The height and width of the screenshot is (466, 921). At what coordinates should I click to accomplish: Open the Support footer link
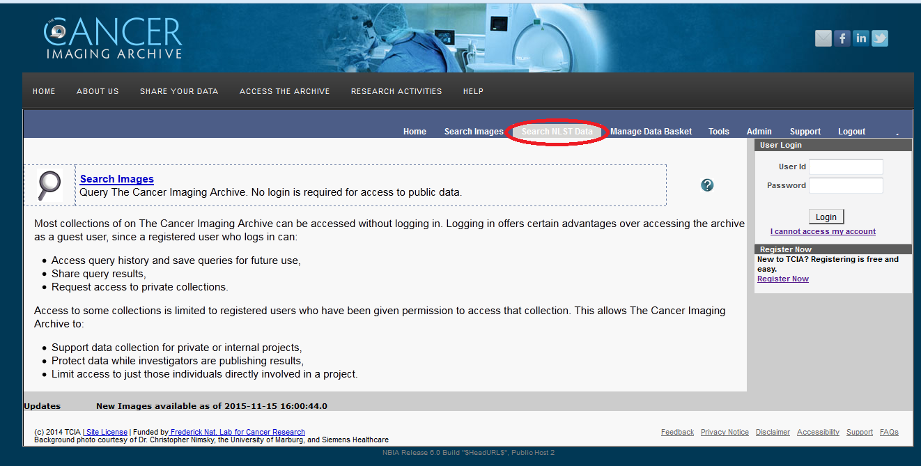[860, 432]
